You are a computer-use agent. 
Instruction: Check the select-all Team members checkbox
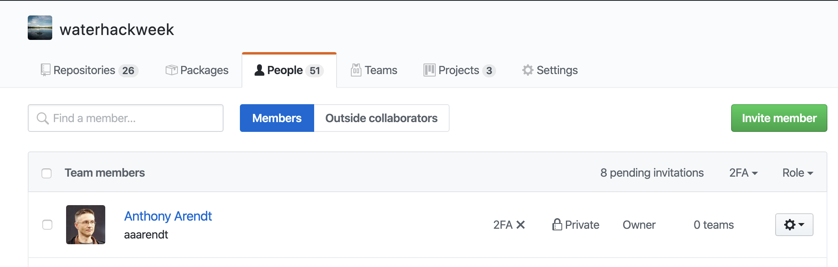[x=46, y=173]
